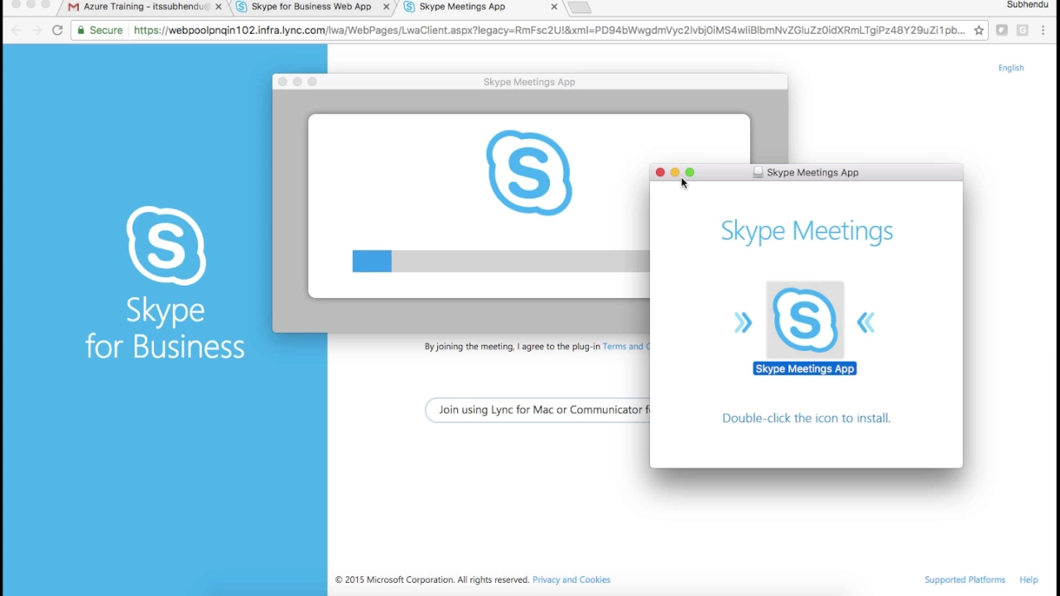
Task: Close the Skype for Business Web App tab
Action: [x=386, y=7]
